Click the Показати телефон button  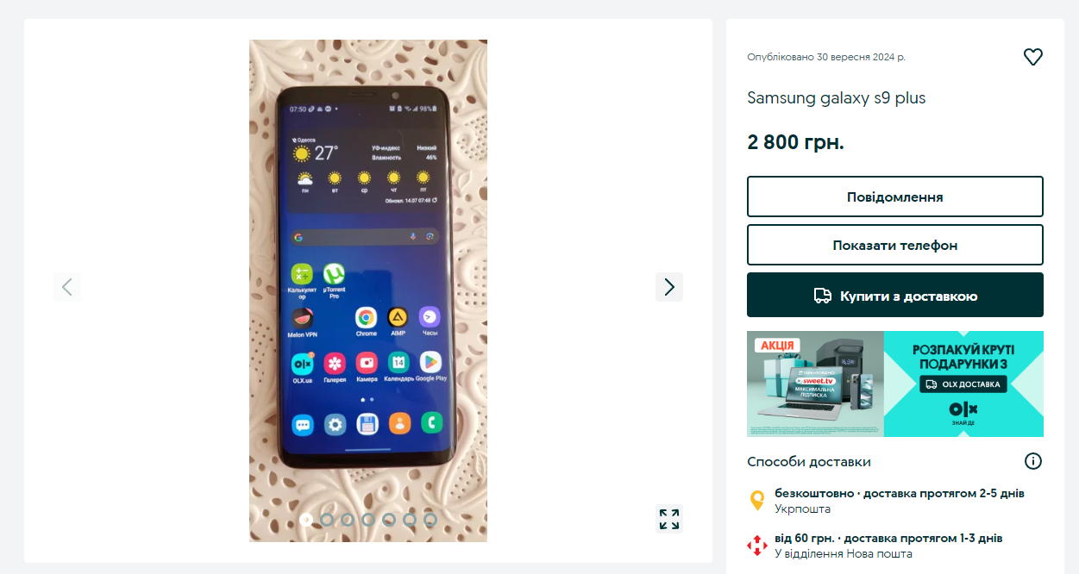[895, 245]
